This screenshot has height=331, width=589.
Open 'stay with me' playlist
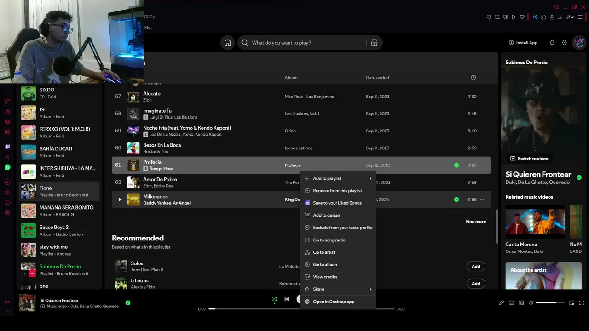pos(60,250)
